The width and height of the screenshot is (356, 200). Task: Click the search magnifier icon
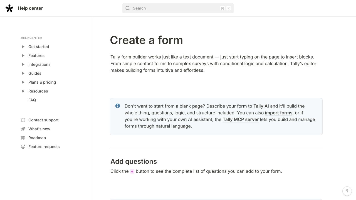(x=128, y=8)
